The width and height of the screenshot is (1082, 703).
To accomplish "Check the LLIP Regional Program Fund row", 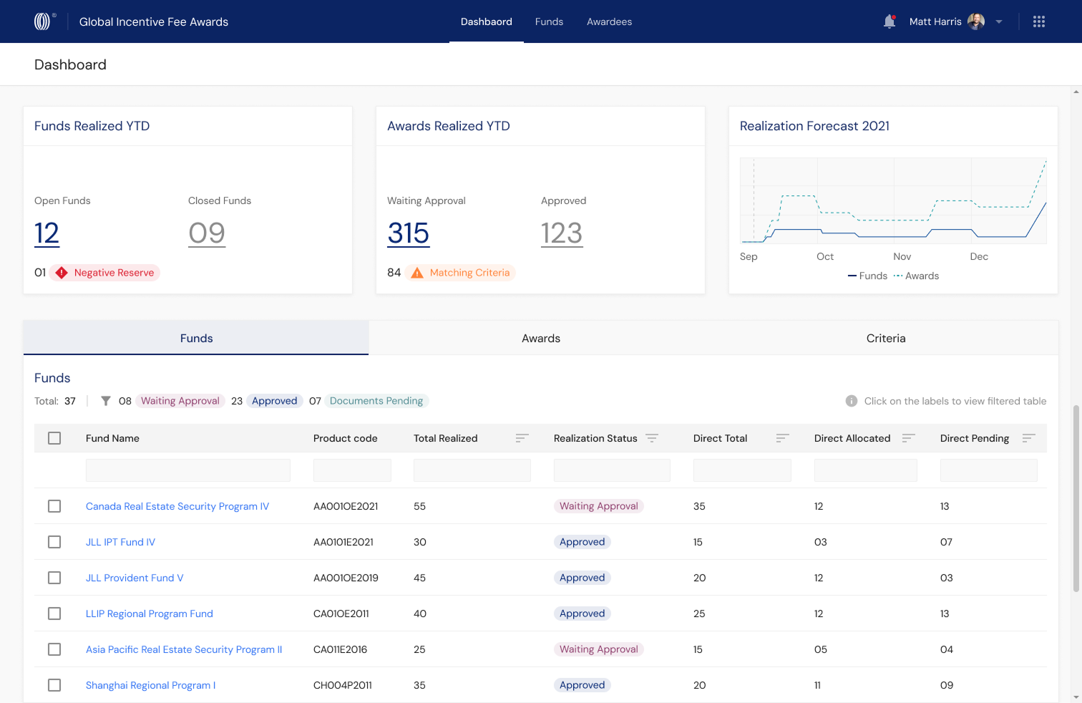I will click(54, 614).
